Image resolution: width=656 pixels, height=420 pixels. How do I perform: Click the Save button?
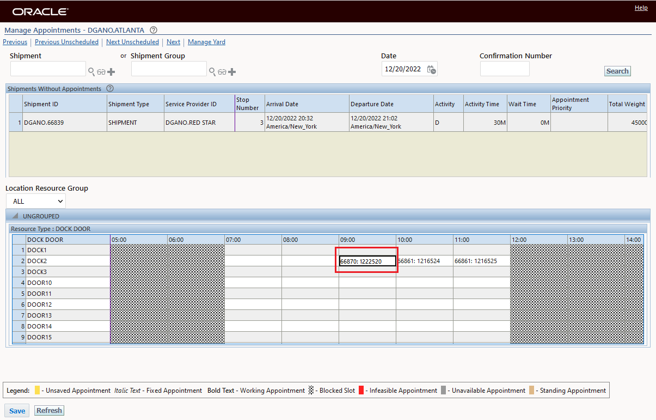point(16,410)
